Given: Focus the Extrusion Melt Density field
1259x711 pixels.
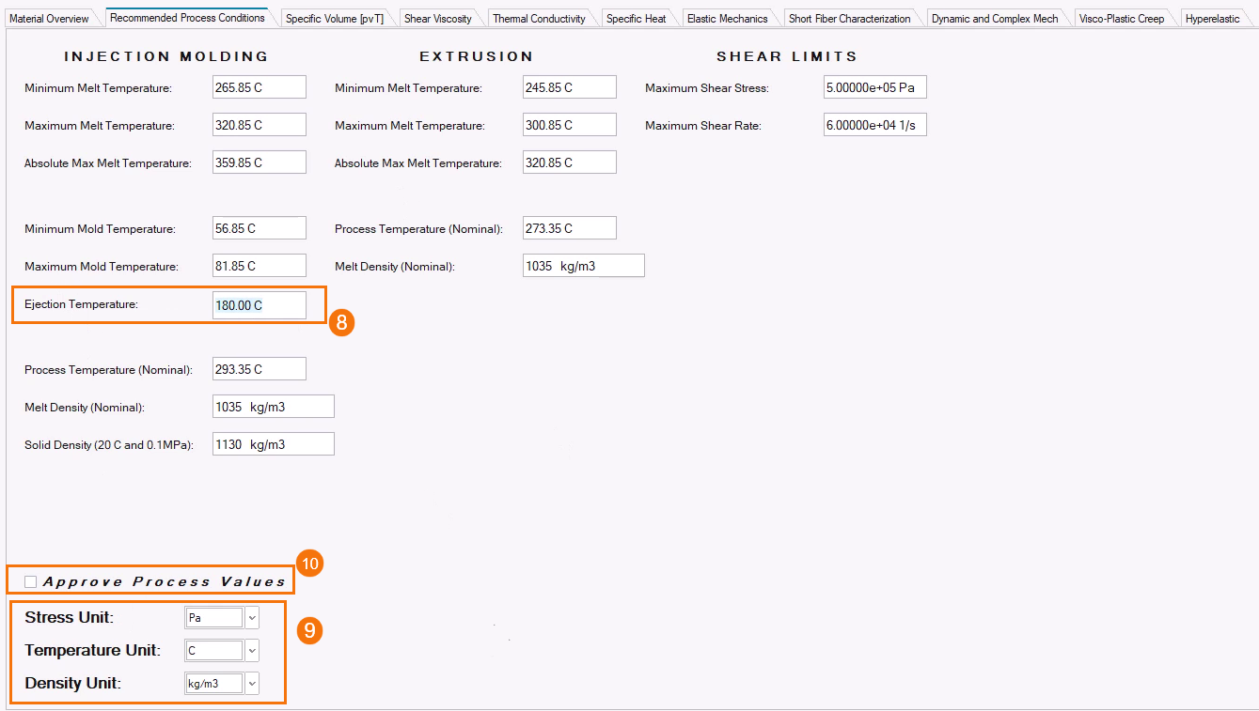Looking at the screenshot, I should 584,266.
